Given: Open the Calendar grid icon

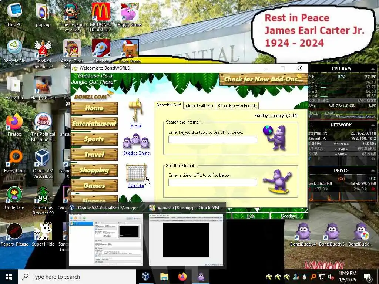Looking at the screenshot, I should click(x=136, y=172).
